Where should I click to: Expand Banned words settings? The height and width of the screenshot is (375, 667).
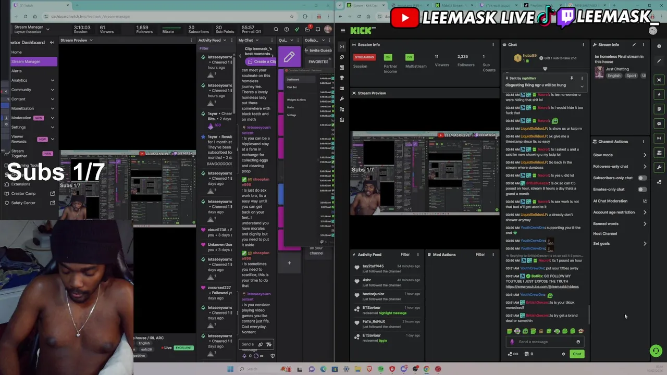[x=645, y=224]
